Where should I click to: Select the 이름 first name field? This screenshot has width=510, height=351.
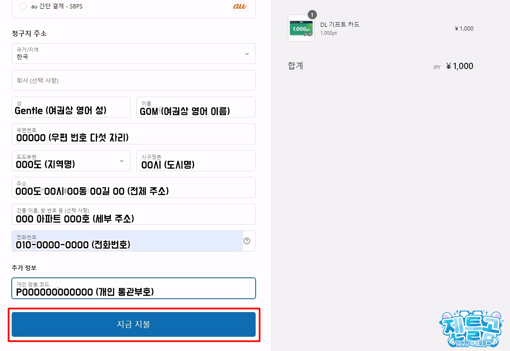click(195, 107)
